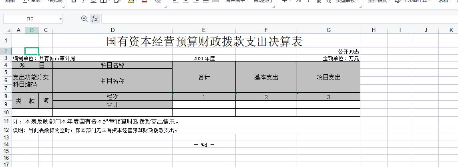Viewport: 458px width, 167px height.
Task: Toggle italic formatting
Action: point(83,1)
